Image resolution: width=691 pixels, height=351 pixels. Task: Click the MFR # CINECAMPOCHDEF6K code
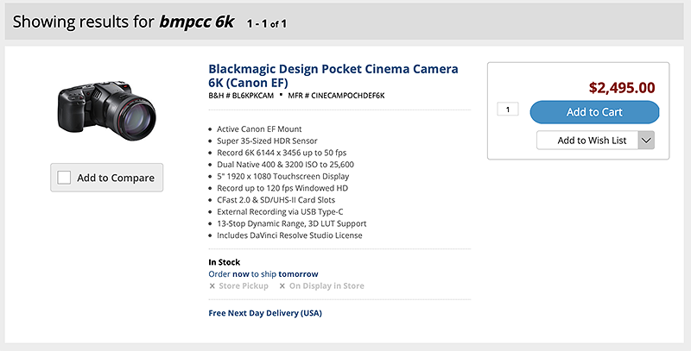click(x=336, y=96)
